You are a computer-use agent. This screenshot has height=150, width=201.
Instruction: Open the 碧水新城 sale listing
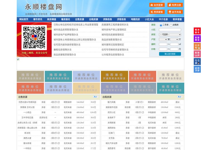tap(27, 143)
